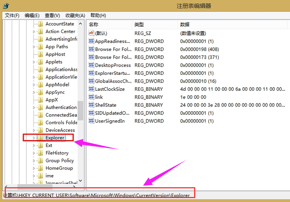Select the FileHistory folder icon
290x202 pixels.
[41, 153]
